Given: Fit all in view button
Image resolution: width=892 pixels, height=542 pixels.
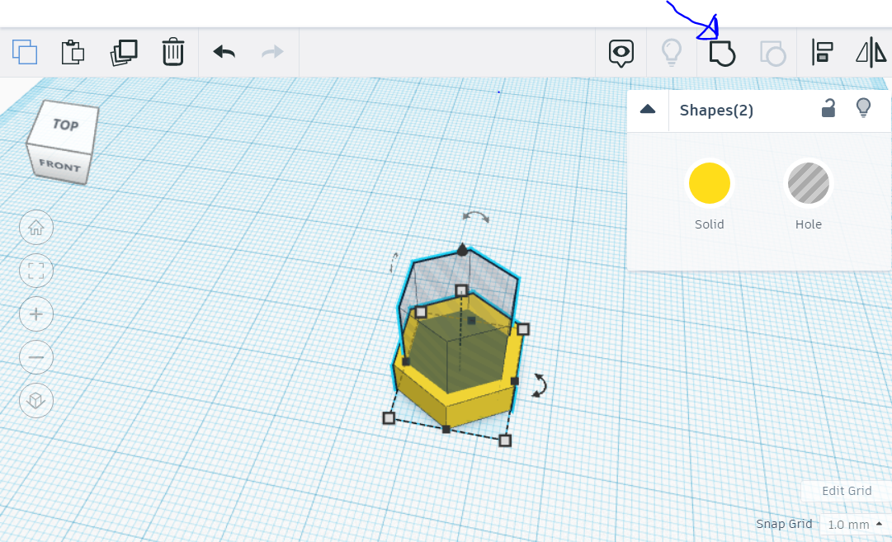Looking at the screenshot, I should (x=36, y=271).
